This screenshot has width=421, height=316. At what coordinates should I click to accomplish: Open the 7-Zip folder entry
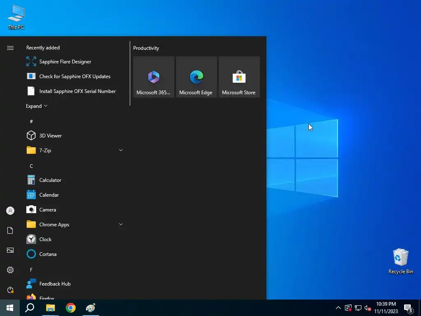[x=74, y=150]
